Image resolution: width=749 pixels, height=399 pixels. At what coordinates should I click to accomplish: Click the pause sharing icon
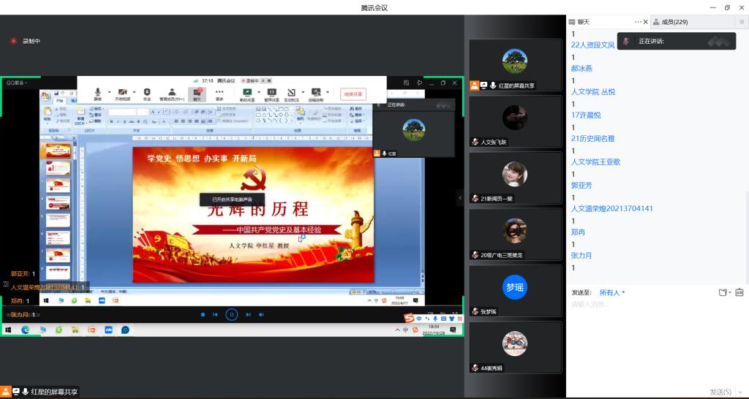271,93
